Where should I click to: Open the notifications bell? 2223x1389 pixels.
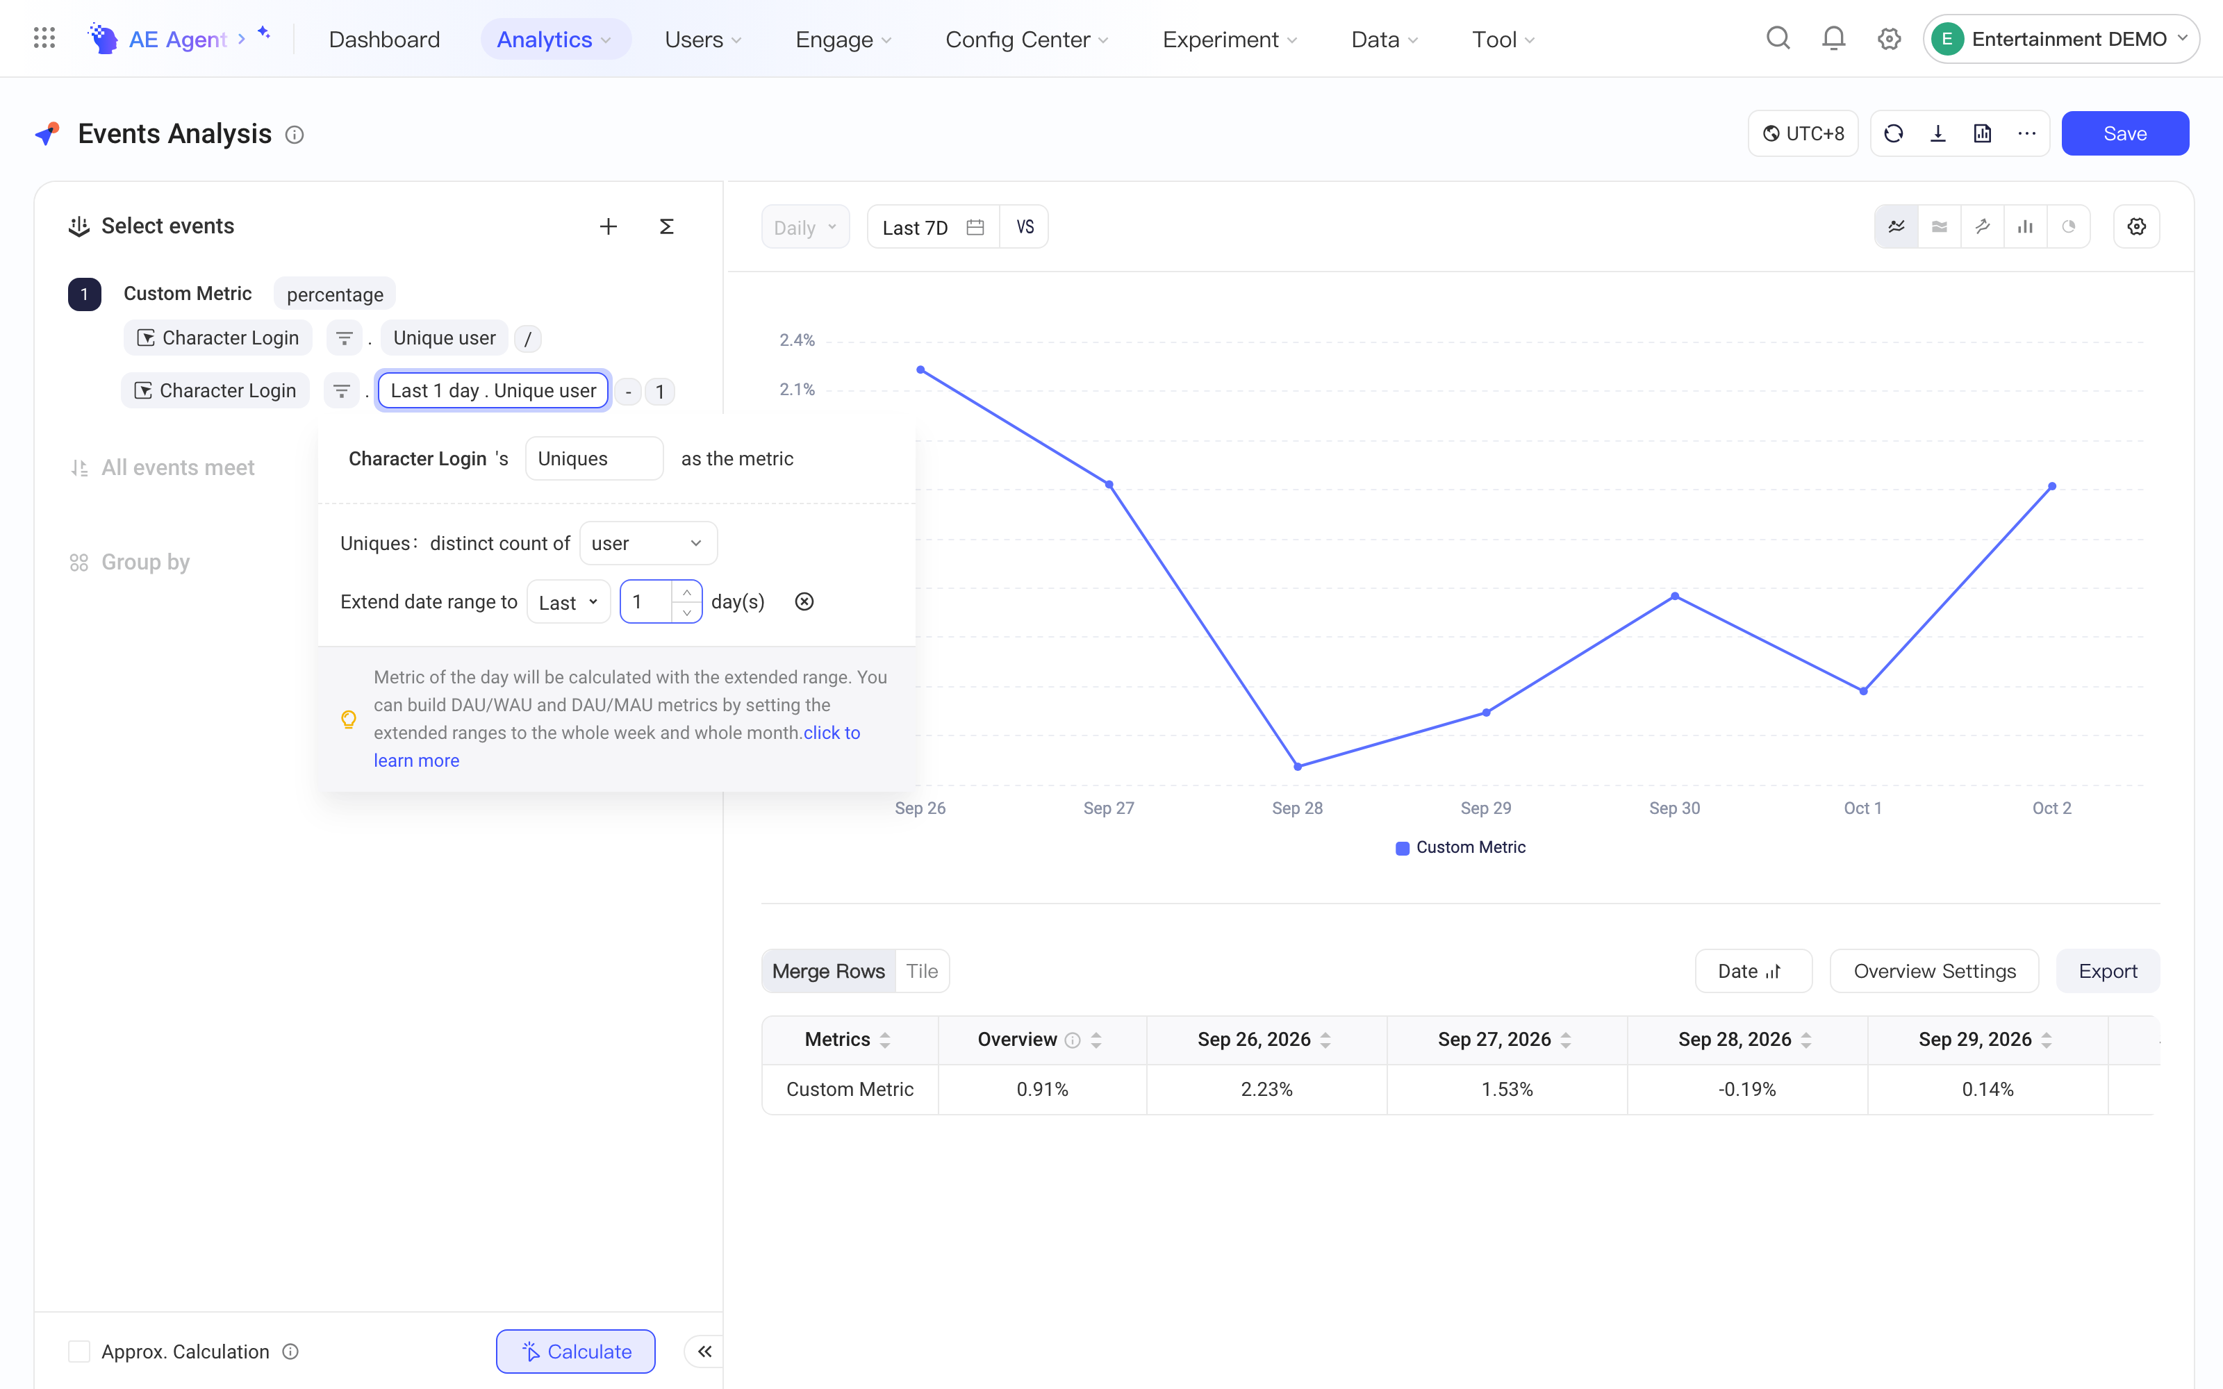(1833, 39)
